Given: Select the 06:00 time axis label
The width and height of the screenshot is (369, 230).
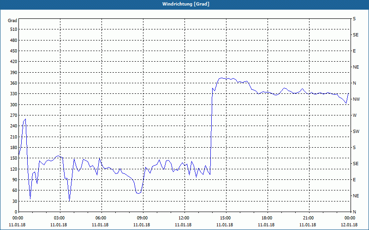Looking at the screenshot, I should point(101,218).
